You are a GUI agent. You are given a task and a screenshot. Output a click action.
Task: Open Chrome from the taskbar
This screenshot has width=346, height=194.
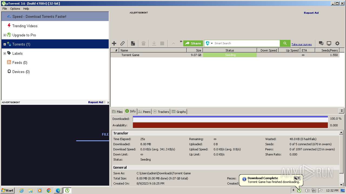(x=49, y=190)
